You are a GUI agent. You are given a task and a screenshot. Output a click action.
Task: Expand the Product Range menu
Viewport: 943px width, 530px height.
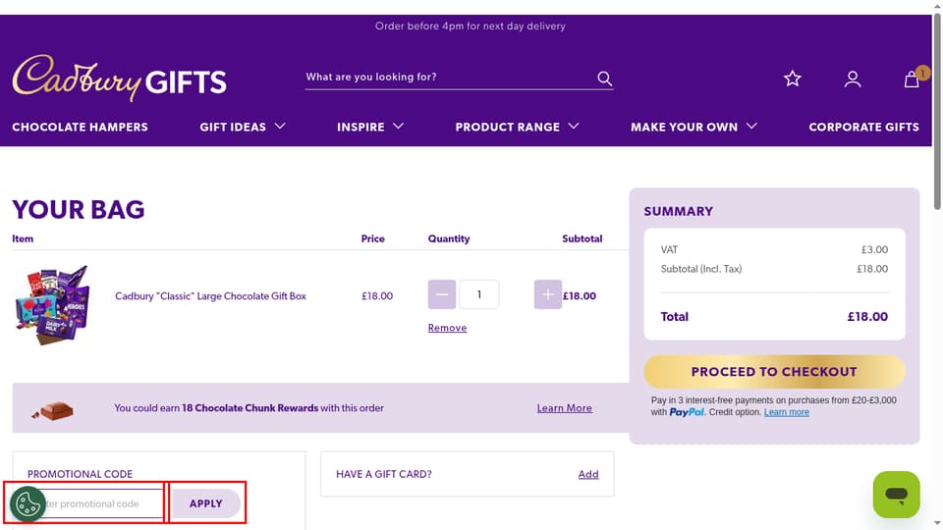point(517,127)
